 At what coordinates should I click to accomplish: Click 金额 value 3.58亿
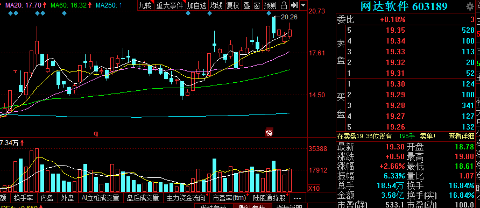tap(392, 195)
